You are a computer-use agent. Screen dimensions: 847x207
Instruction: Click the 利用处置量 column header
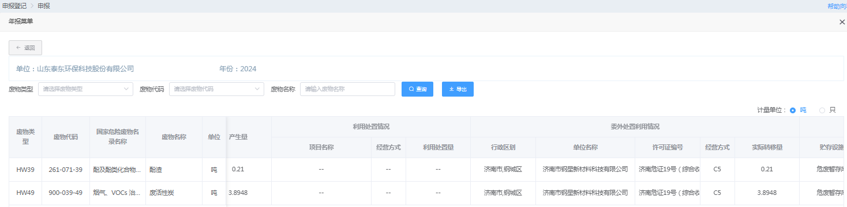pyautogui.click(x=438, y=147)
